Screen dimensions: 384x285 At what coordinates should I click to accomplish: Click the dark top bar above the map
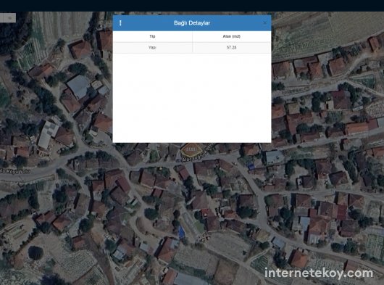tap(192, 5)
